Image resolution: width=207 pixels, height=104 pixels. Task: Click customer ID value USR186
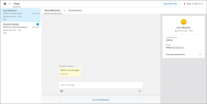pyautogui.click(x=169, y=40)
